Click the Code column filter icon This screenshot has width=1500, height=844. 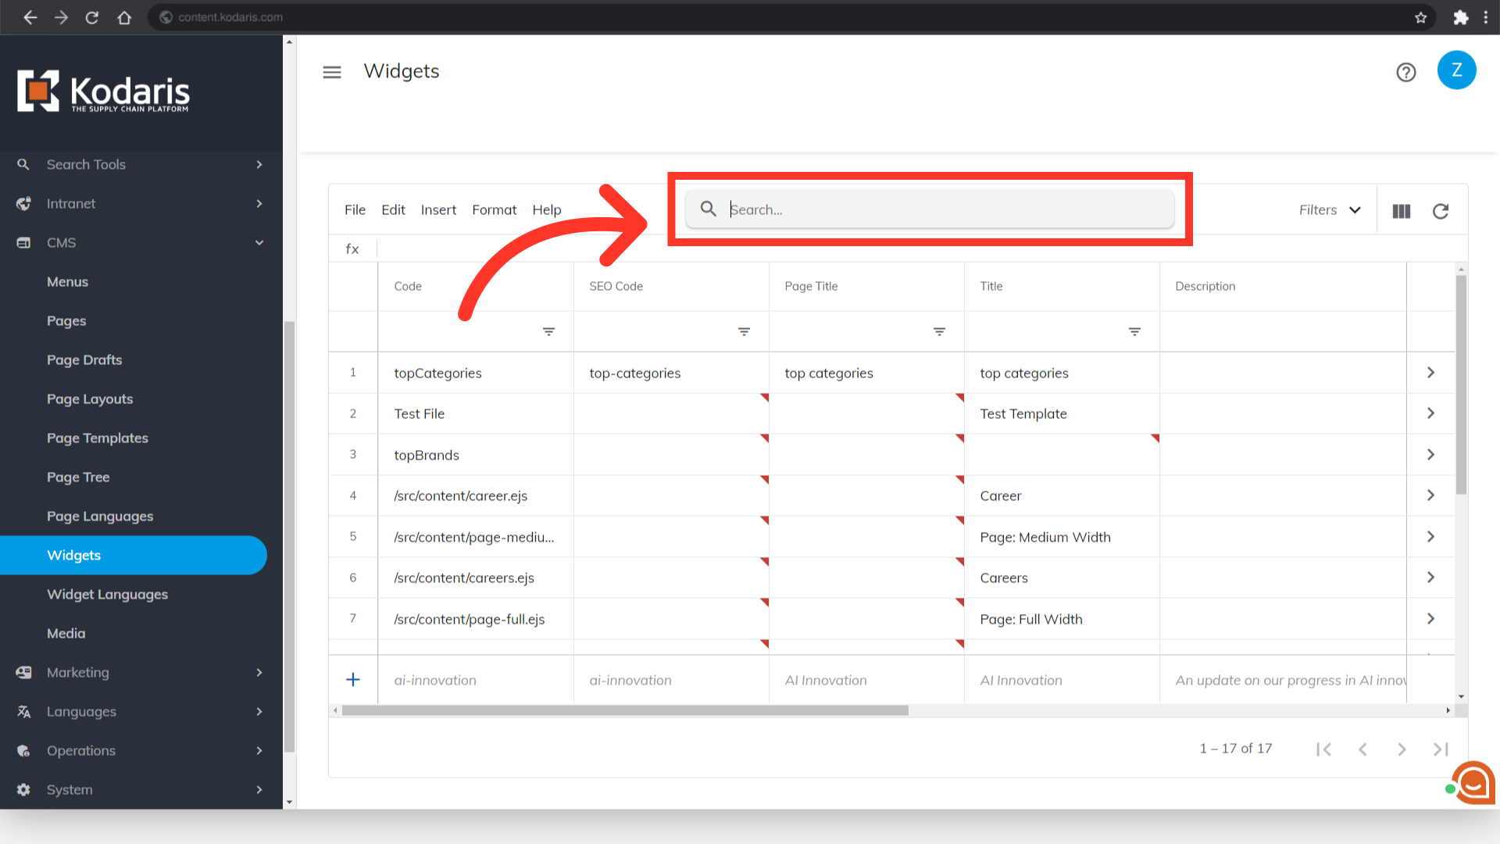coord(548,332)
